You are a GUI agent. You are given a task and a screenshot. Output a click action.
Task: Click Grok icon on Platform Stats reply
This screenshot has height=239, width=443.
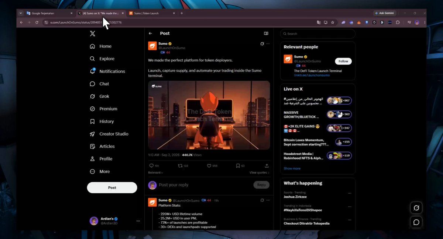point(262,200)
